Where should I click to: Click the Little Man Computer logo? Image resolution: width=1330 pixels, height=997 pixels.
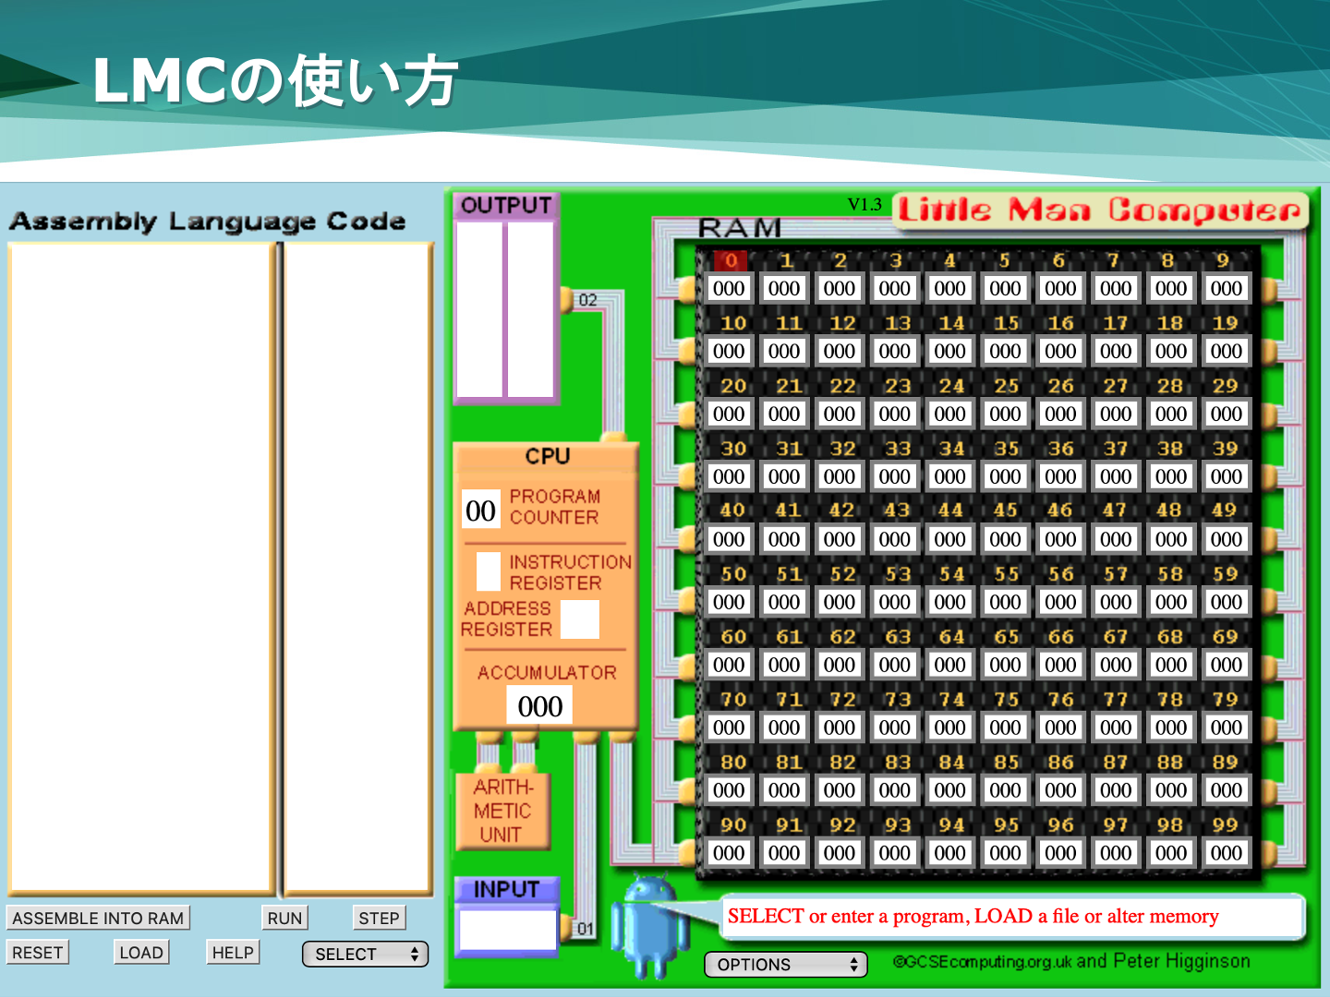click(1099, 211)
